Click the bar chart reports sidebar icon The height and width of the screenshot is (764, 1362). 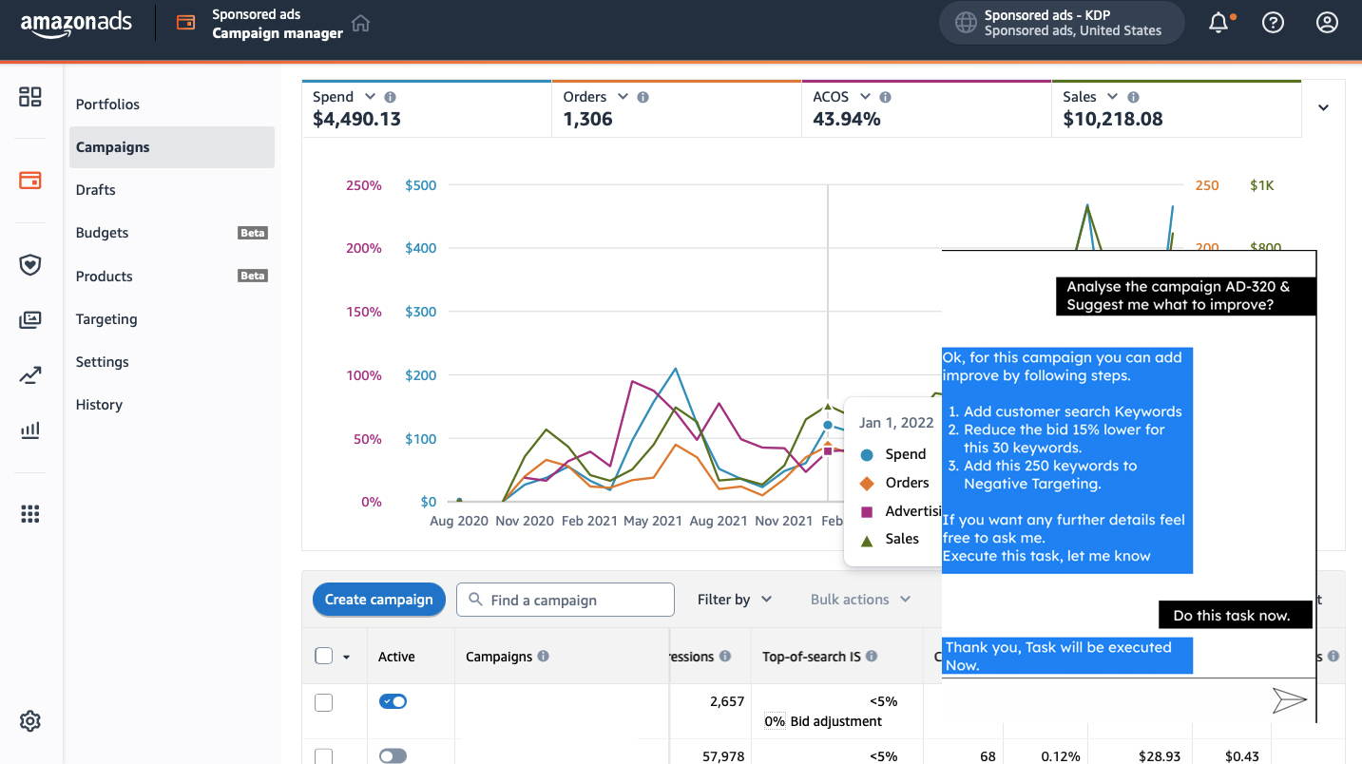(x=30, y=430)
